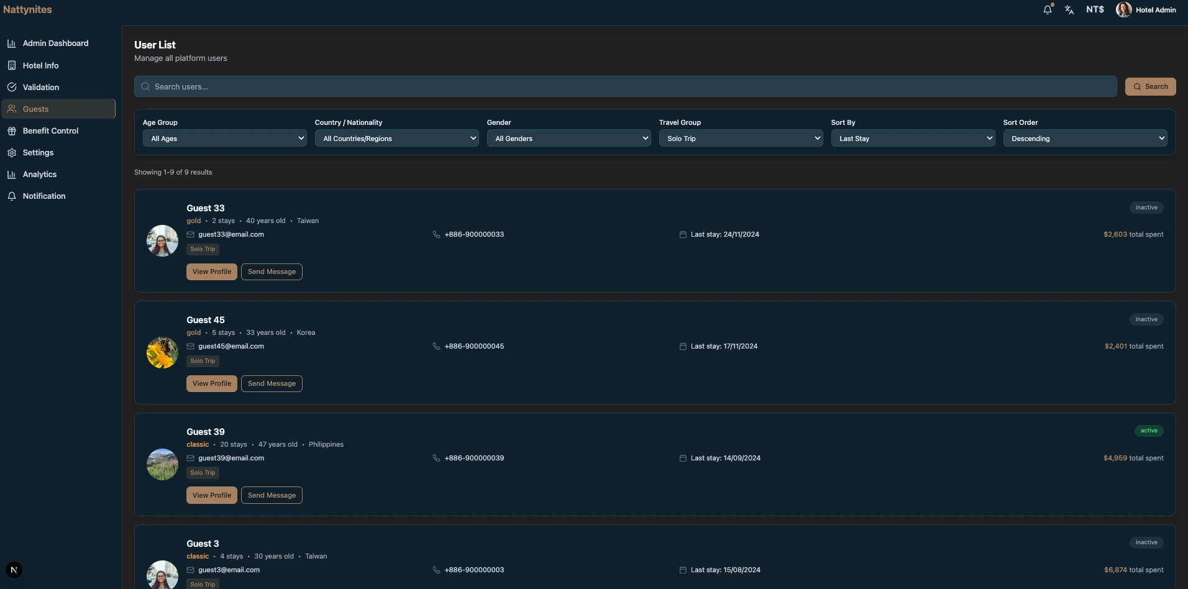Open the Validation checkmark icon
The width and height of the screenshot is (1188, 589).
point(12,87)
